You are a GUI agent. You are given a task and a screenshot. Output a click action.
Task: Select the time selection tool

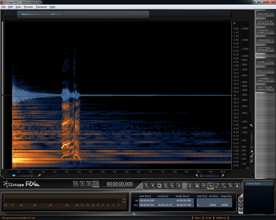(x=190, y=185)
